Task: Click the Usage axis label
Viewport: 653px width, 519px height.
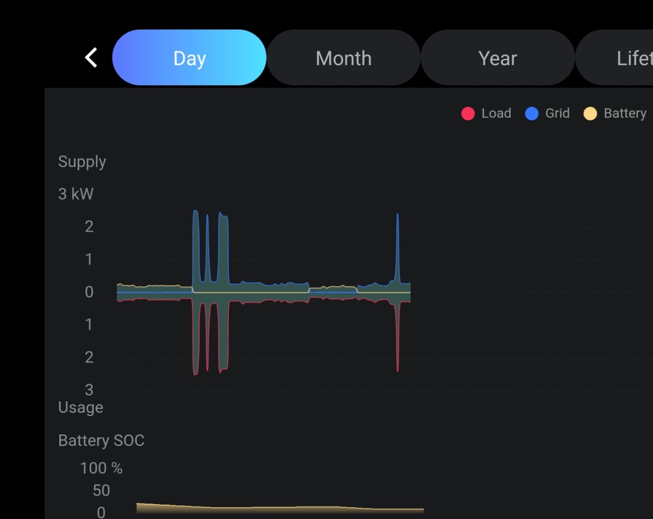Action: (80, 407)
